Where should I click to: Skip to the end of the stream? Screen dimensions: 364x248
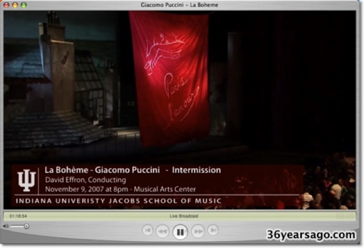213,230
